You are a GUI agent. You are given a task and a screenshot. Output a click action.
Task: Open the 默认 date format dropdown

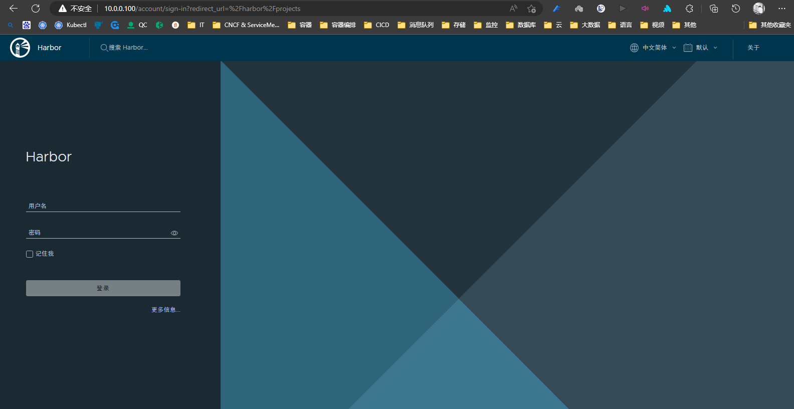701,48
